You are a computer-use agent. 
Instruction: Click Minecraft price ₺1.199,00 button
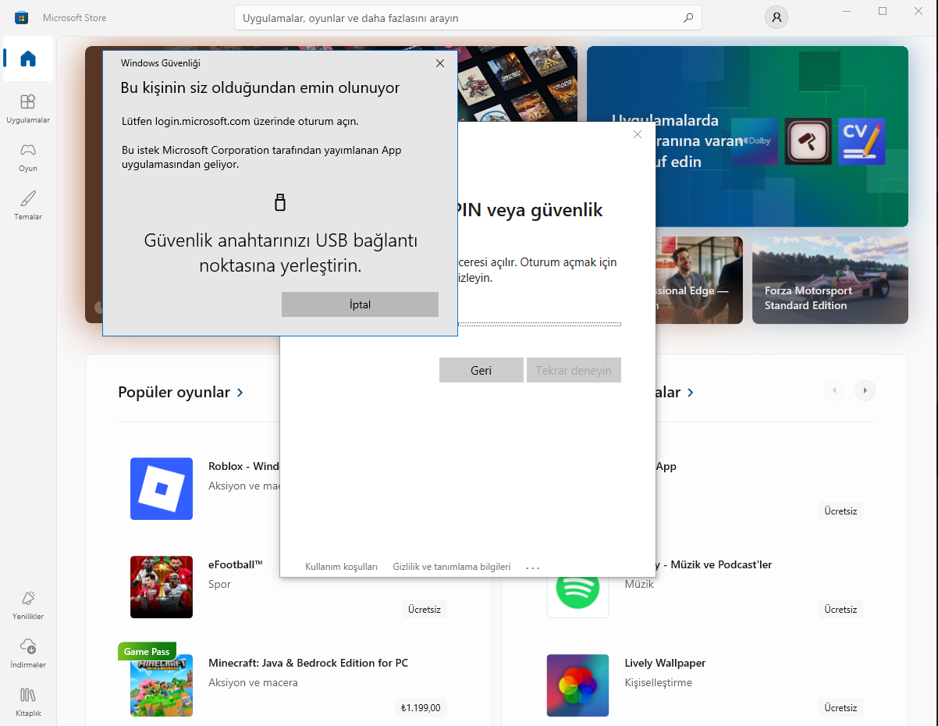click(421, 707)
